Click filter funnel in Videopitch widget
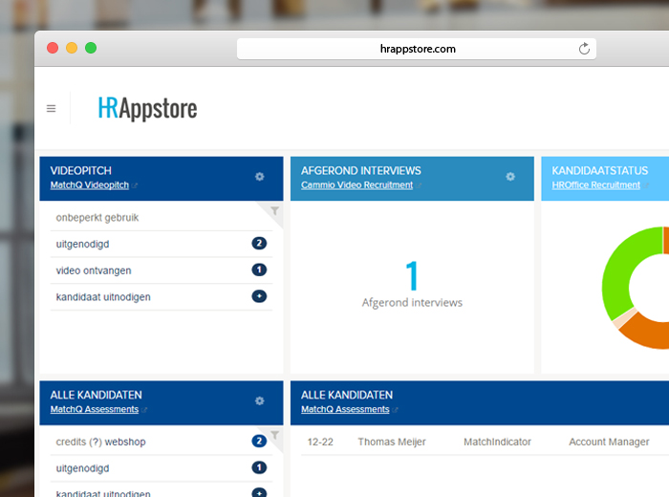The image size is (669, 497). (275, 210)
